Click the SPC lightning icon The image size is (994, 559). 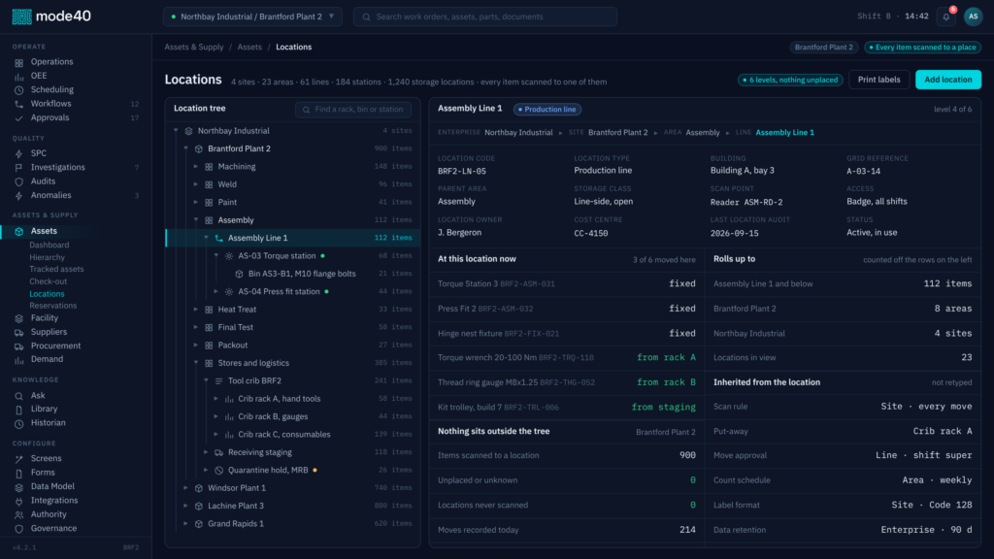pyautogui.click(x=19, y=153)
